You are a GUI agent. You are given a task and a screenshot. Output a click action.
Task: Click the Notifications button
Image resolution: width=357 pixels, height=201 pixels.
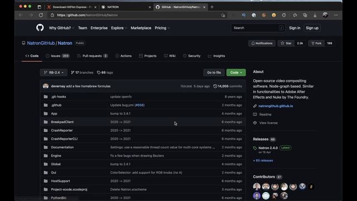[262, 43]
